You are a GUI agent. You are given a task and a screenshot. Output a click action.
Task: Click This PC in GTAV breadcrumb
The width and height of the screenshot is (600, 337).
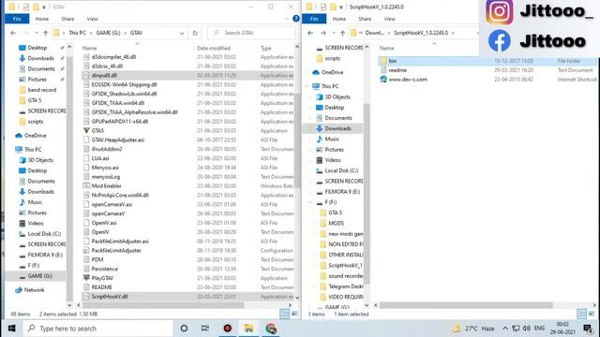(x=77, y=33)
